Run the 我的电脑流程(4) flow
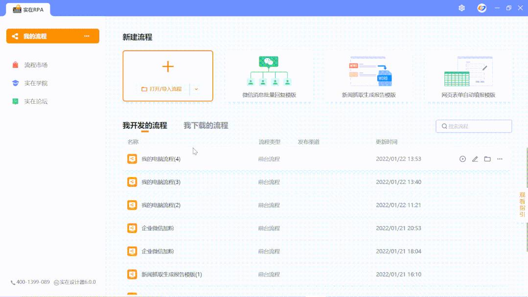This screenshot has height=297, width=528. coord(461,159)
